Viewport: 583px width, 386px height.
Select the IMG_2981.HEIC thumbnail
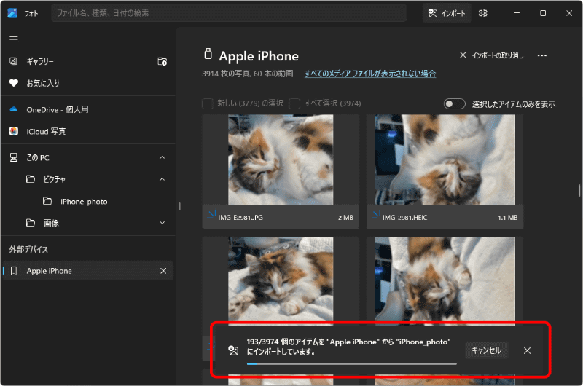point(445,159)
